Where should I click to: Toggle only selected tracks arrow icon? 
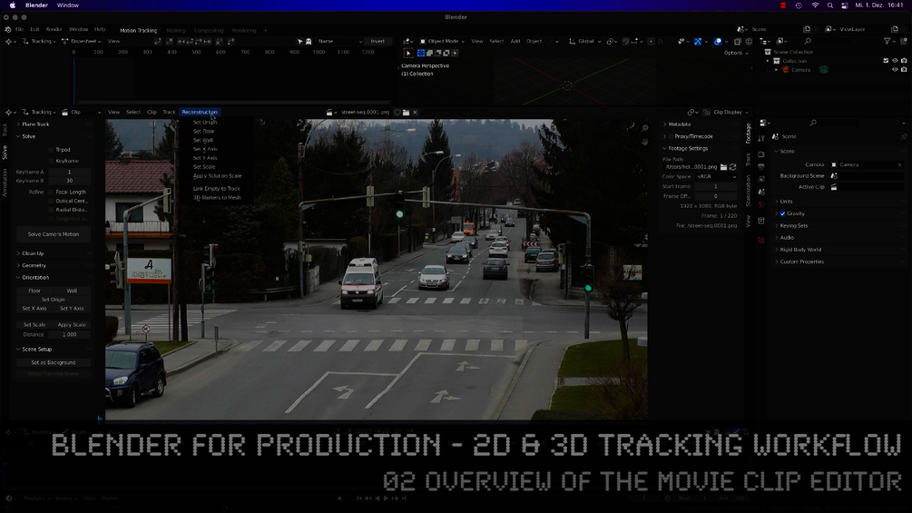300,41
